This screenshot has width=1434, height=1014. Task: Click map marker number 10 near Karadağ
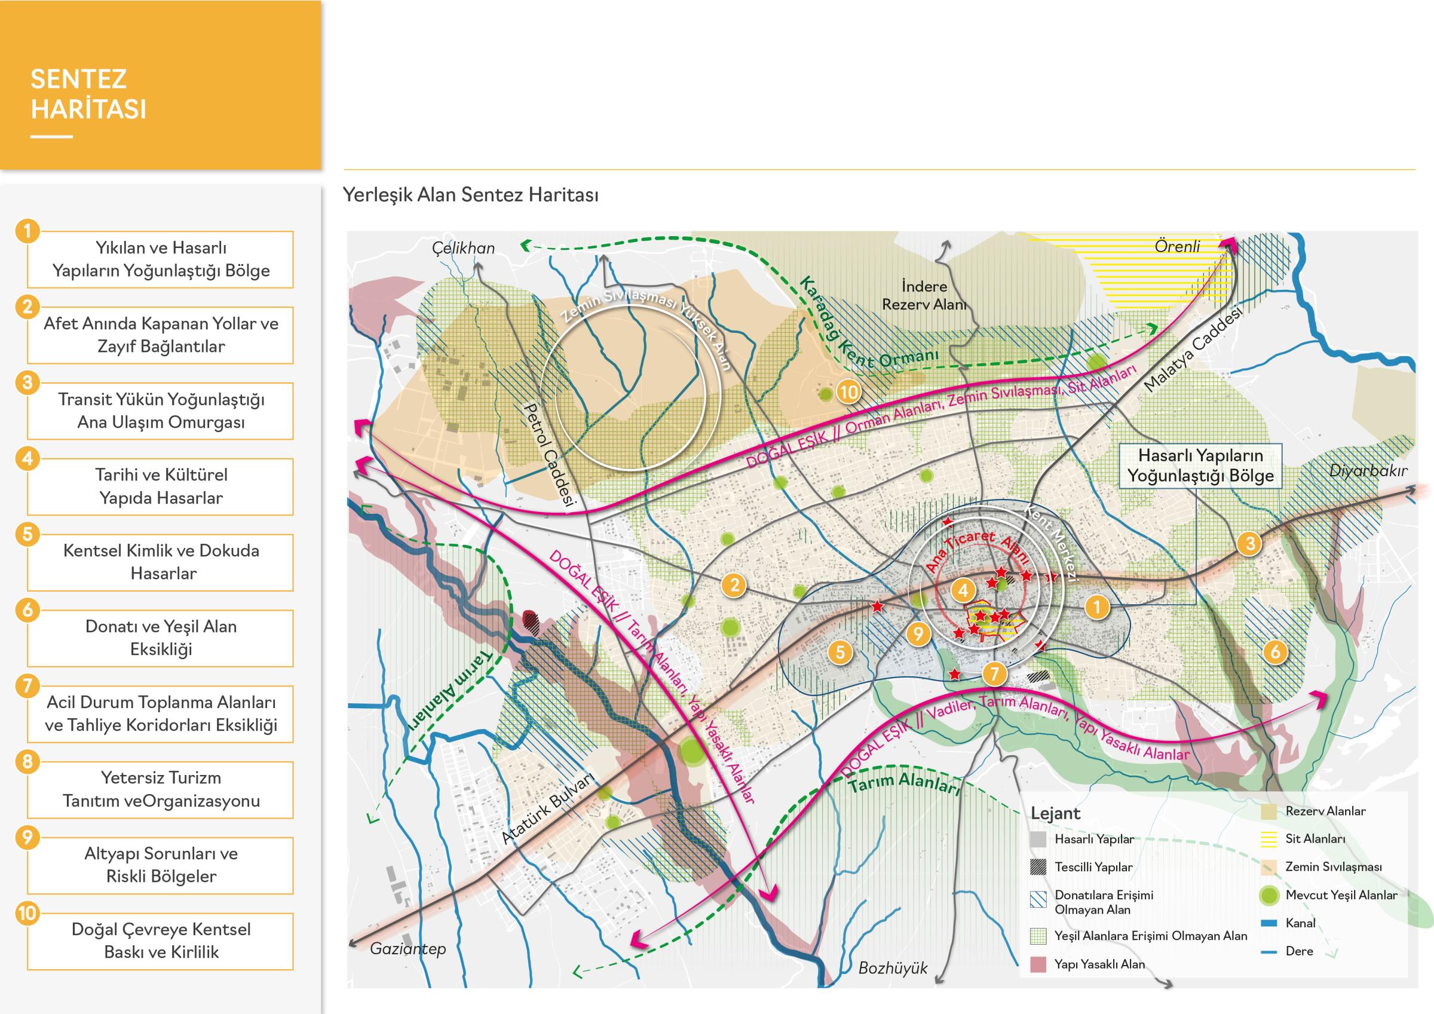(849, 392)
